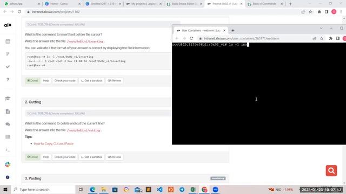Toggle the side panel icon in main browser
The width and height of the screenshot is (346, 194).
[x=327, y=12]
